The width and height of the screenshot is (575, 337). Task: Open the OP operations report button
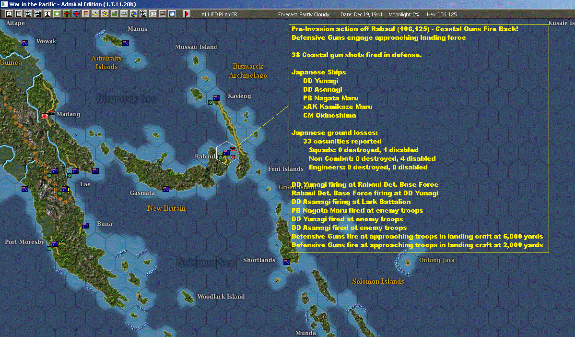153,14
